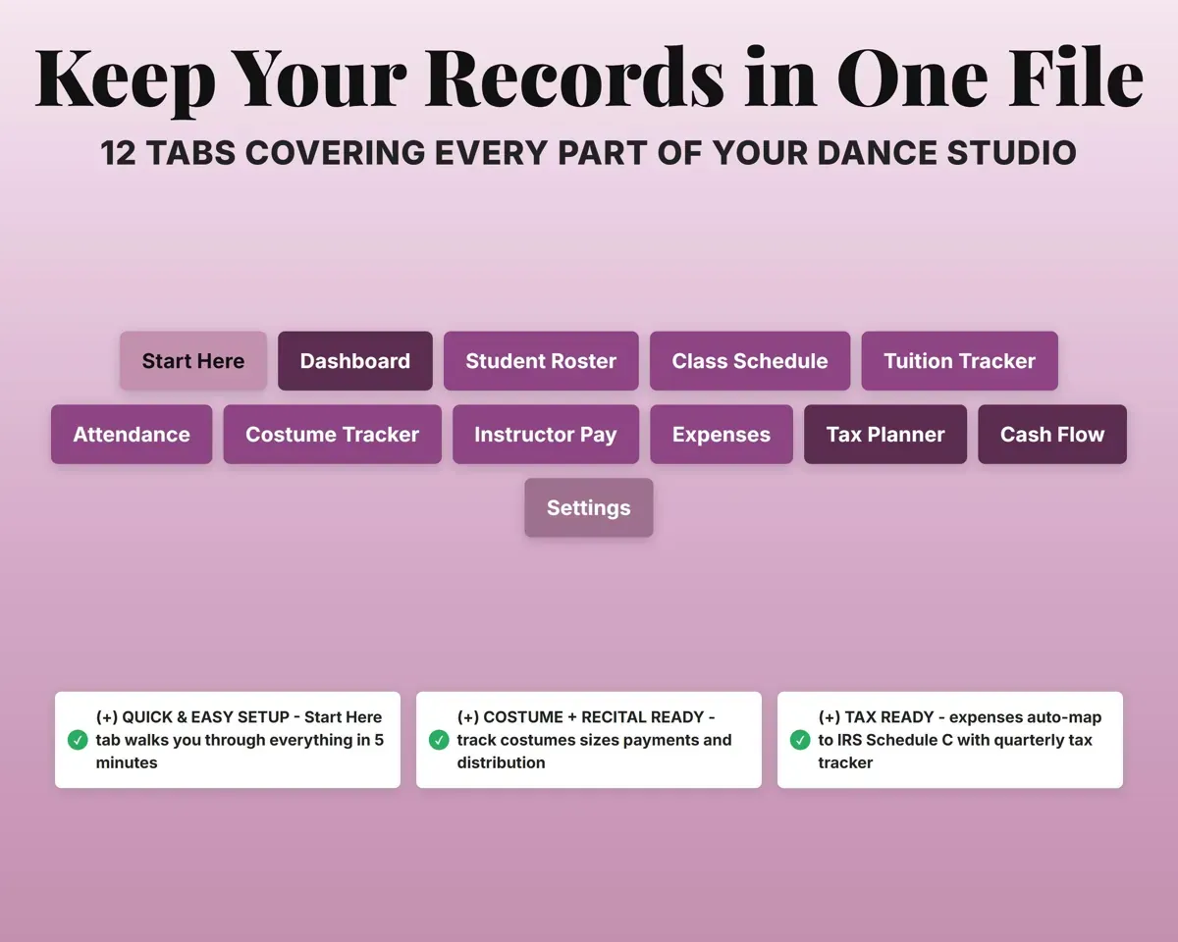The height and width of the screenshot is (942, 1178).
Task: Click the "QUICK & EASY SETUP" feature text
Action: click(241, 740)
